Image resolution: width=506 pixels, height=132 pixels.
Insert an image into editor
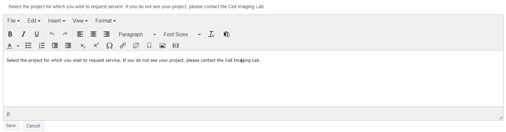point(162,46)
